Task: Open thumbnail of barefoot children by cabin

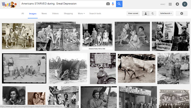Action: 18,36
